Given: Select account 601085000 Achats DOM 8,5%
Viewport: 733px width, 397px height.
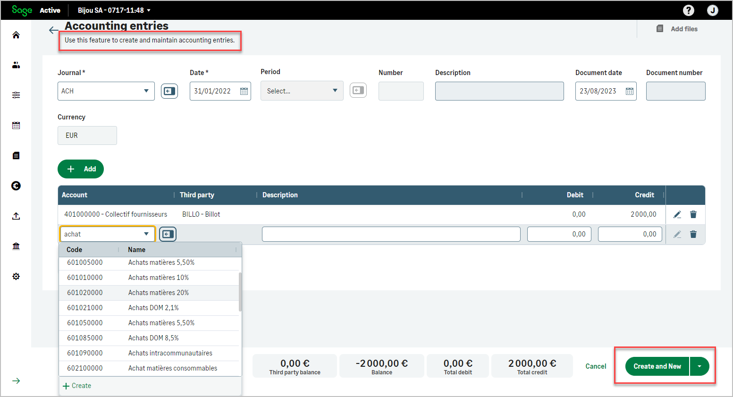Looking at the screenshot, I should point(150,338).
